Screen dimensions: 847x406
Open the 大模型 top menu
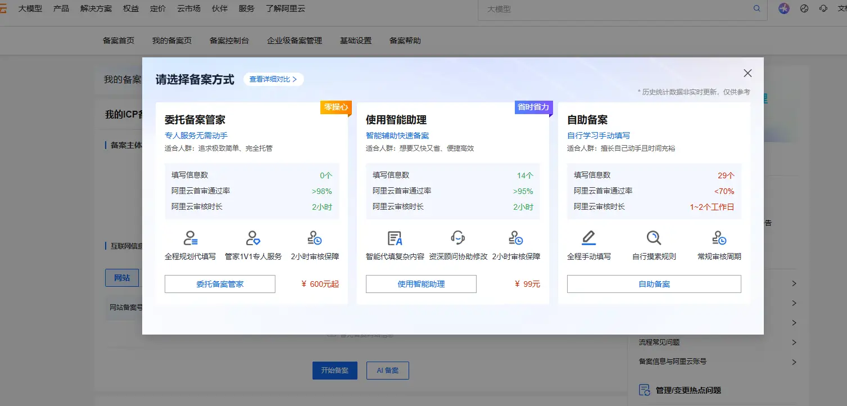click(30, 8)
